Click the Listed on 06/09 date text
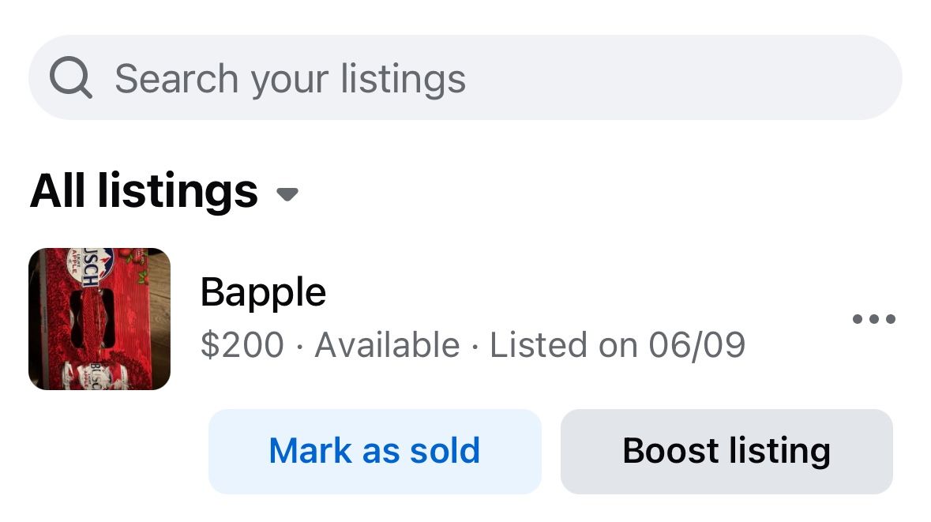931x522 pixels. (618, 345)
